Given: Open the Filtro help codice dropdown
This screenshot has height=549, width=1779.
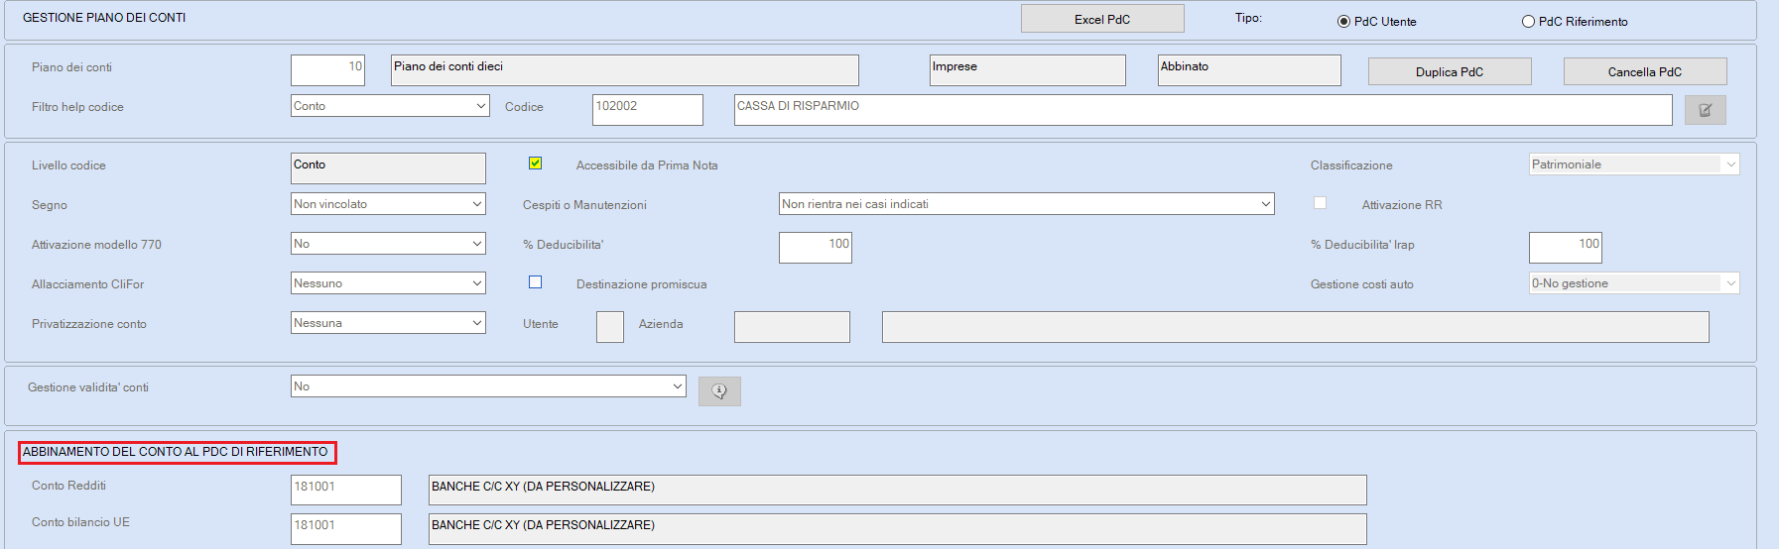Looking at the screenshot, I should click(390, 106).
